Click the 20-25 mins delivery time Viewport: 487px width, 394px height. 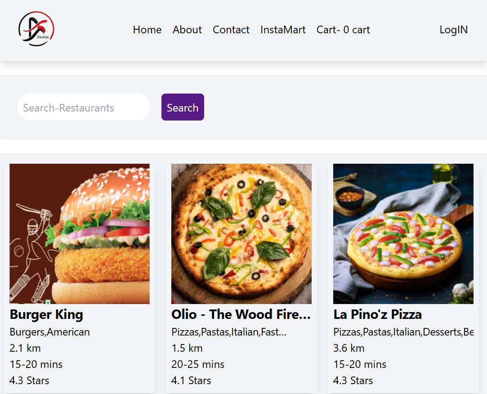click(x=198, y=364)
